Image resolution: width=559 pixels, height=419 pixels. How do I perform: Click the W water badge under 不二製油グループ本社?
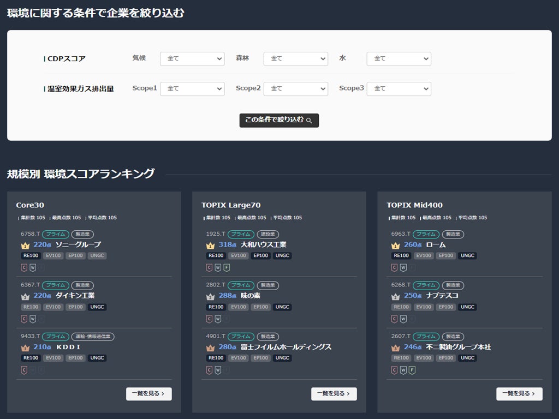tap(403, 370)
